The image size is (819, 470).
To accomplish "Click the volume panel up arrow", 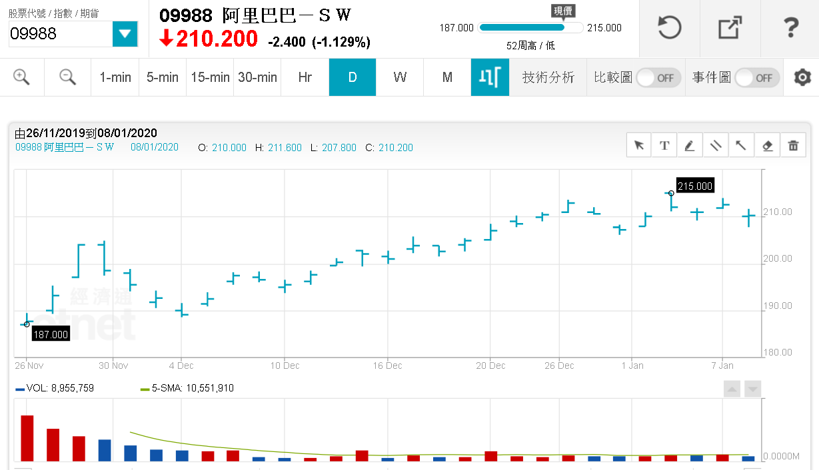I will [732, 389].
